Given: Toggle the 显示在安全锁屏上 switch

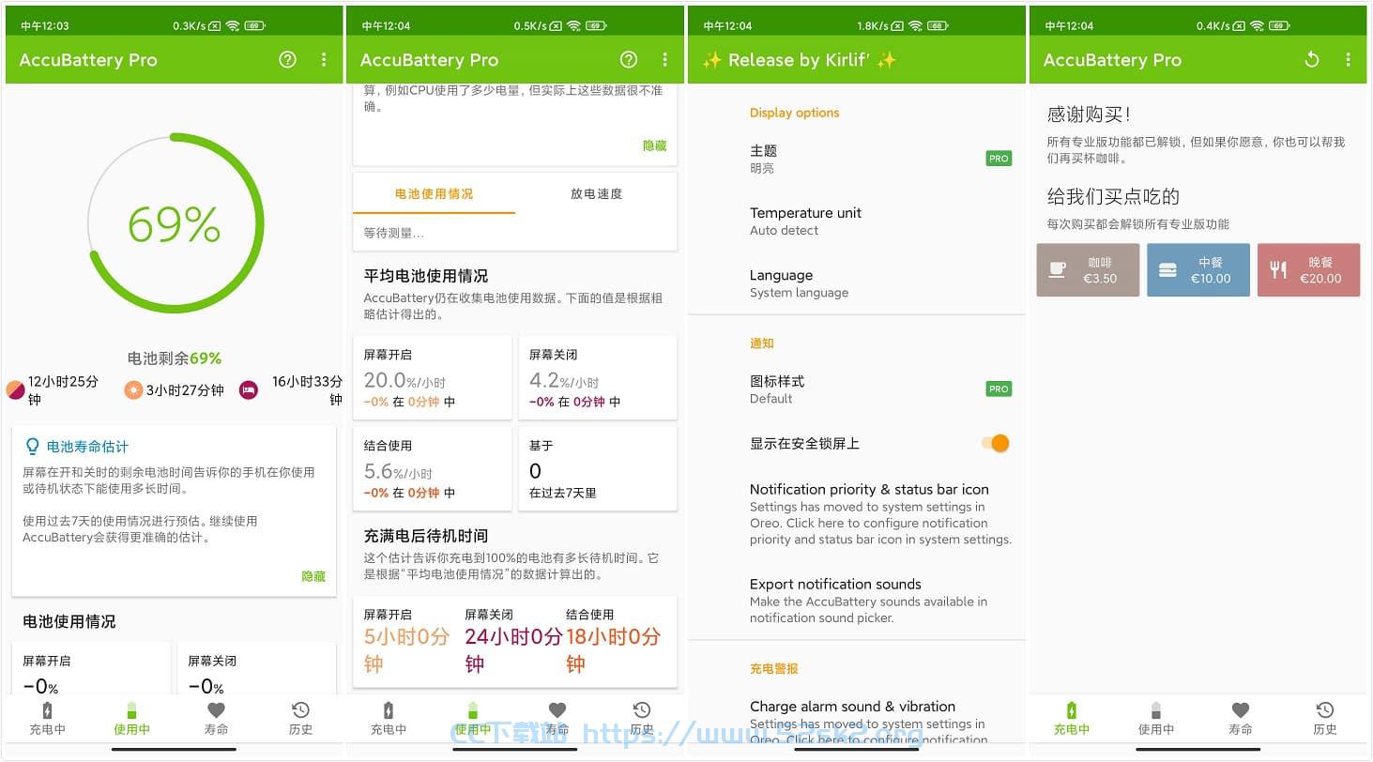Looking at the screenshot, I should coord(996,443).
